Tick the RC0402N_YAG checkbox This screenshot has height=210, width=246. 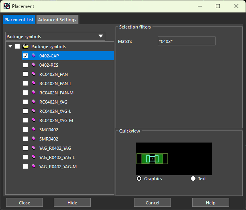(25, 102)
